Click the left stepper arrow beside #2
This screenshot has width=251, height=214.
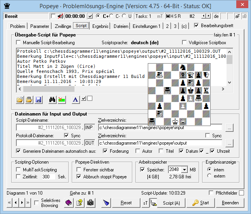pos(203,16)
